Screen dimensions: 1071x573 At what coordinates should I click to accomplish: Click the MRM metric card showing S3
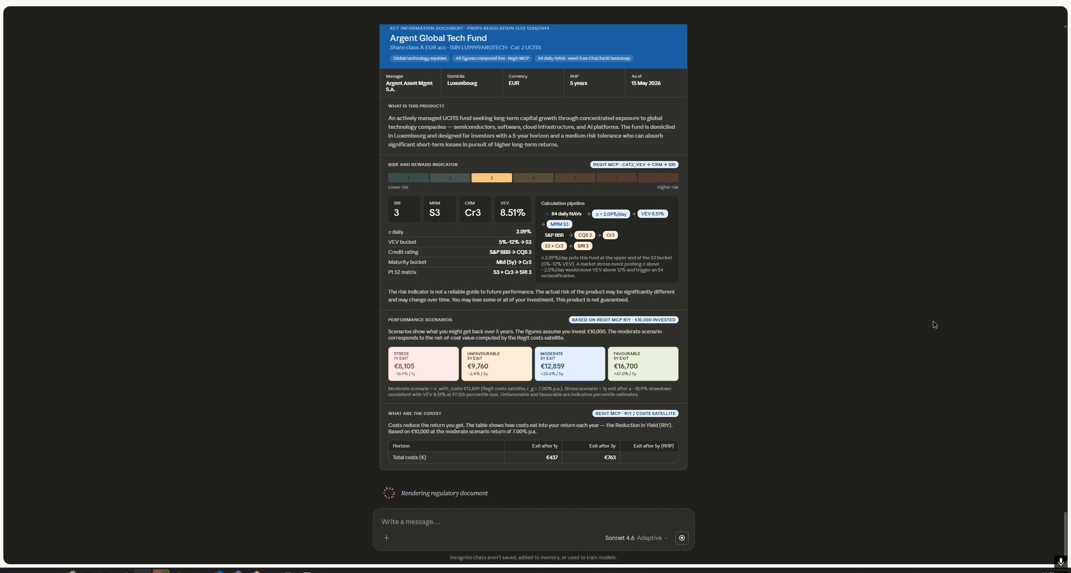pyautogui.click(x=440, y=209)
